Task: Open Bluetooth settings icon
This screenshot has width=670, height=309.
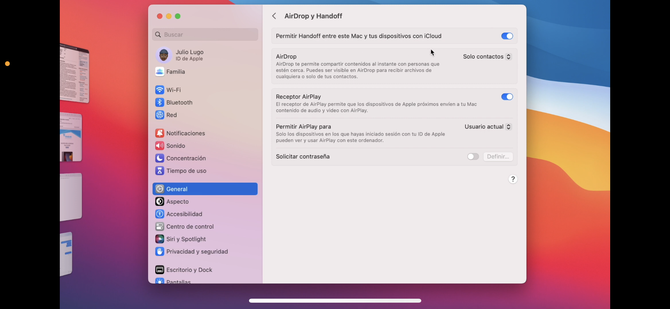Action: coord(159,102)
